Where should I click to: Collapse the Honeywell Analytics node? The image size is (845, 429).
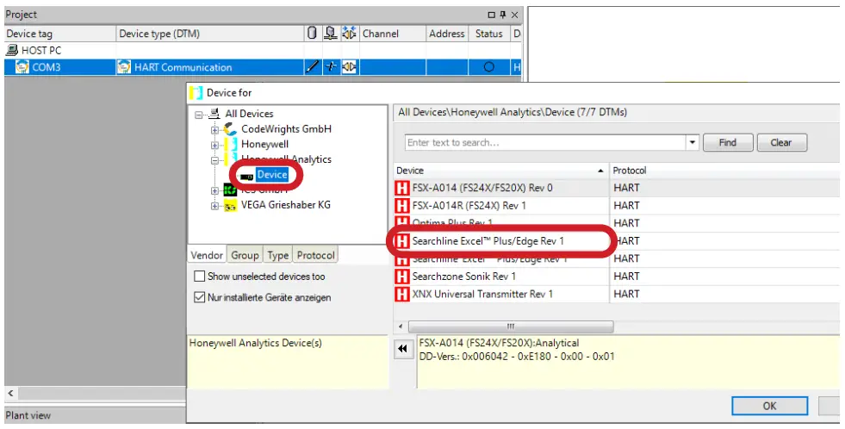point(214,160)
